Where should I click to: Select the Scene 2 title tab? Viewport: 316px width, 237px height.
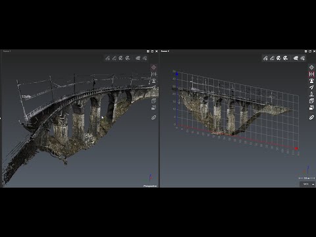pos(165,51)
